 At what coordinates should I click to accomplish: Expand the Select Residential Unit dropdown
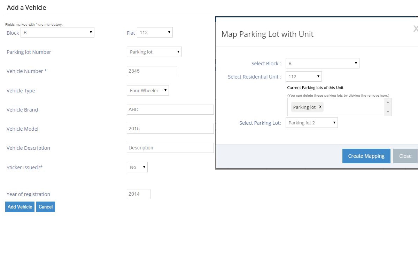click(x=303, y=77)
